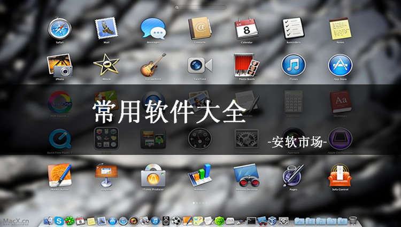401x227 pixels.
Task: Open the yellow Notes icon in Dock
Action: [x=91, y=221]
